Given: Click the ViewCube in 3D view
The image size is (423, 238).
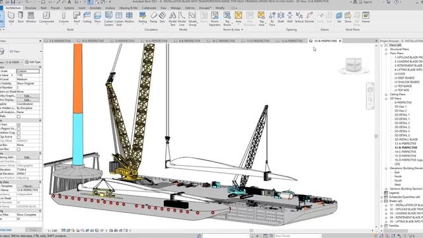Looking at the screenshot, I should pyautogui.click(x=354, y=65).
